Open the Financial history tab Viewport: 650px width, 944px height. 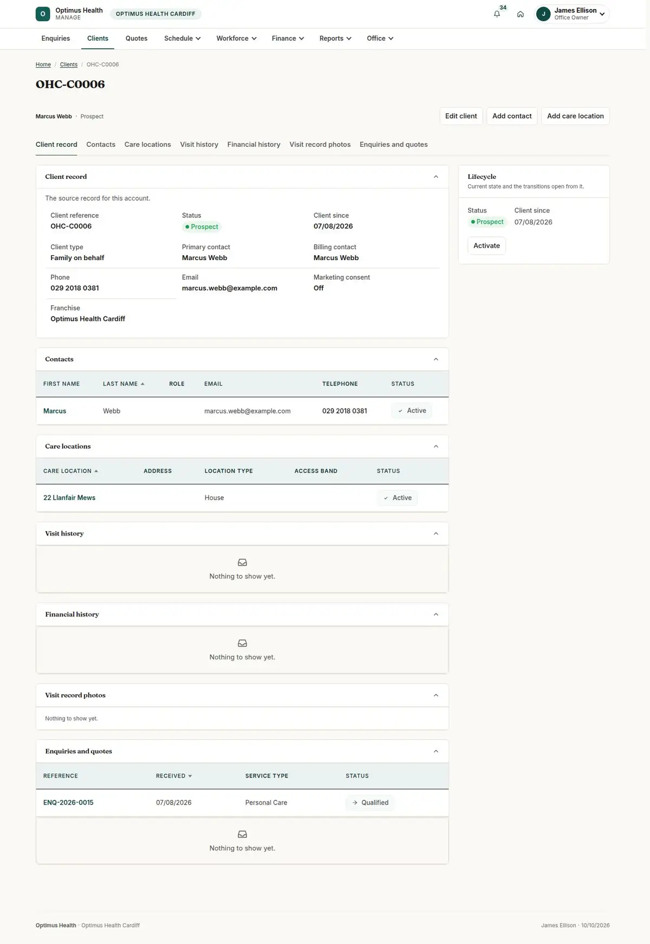tap(254, 145)
